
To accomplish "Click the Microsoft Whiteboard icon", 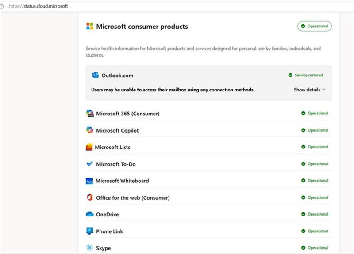I will [x=89, y=181].
